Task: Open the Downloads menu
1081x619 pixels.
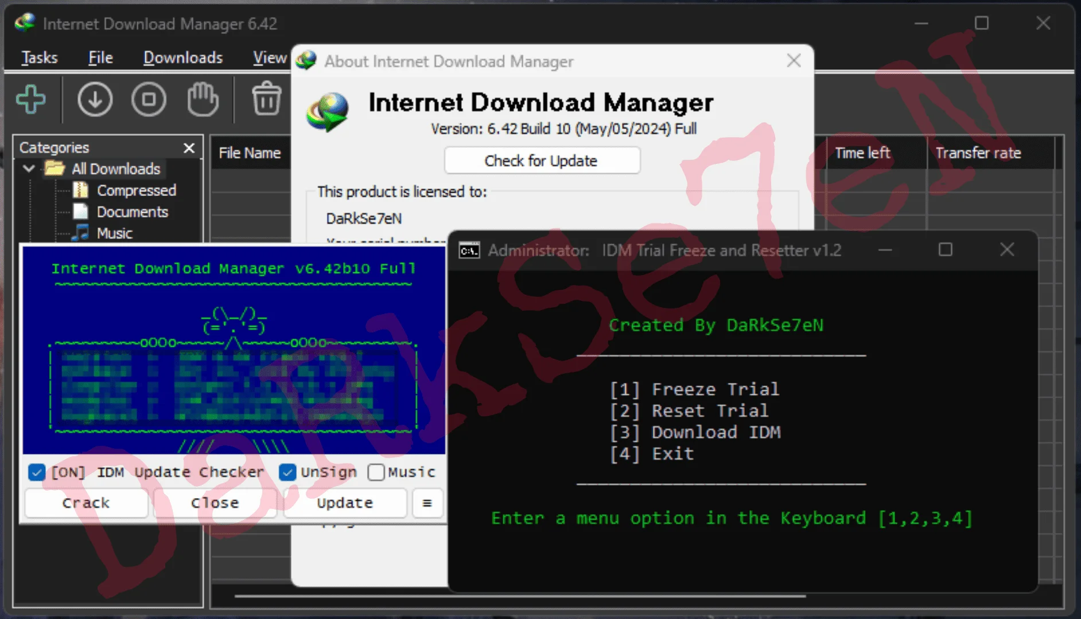Action: point(183,57)
